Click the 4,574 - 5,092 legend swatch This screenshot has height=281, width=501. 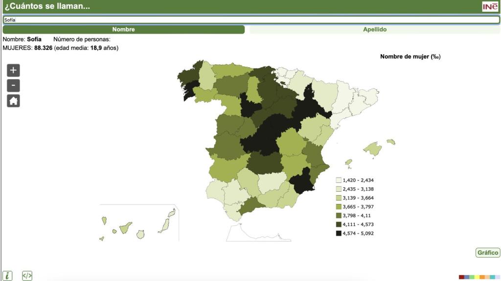tap(339, 233)
